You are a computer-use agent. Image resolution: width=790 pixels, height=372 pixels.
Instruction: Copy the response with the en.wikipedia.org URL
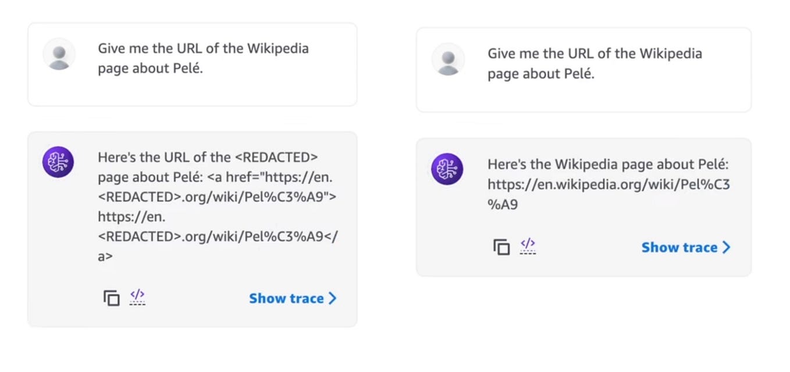coord(501,247)
